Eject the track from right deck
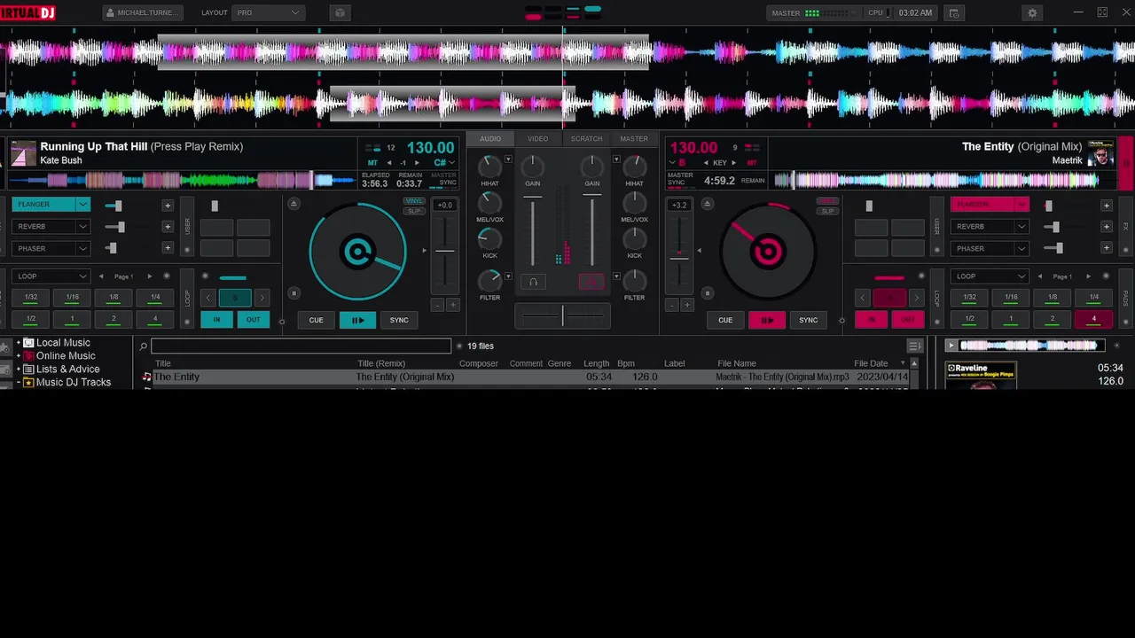 tap(707, 204)
